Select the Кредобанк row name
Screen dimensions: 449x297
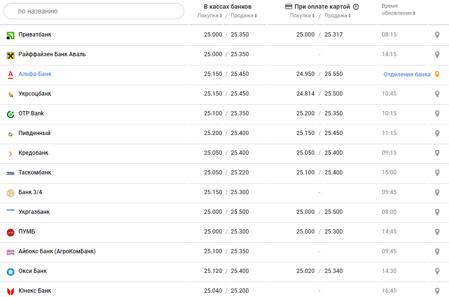pos(33,153)
